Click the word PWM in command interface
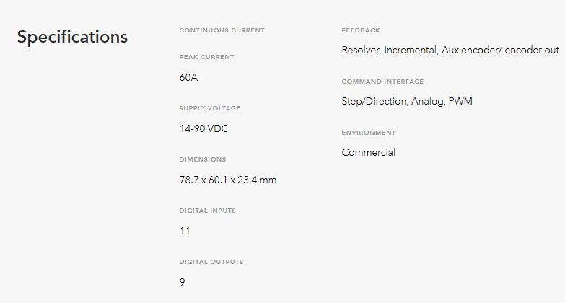The image size is (565, 303). (x=460, y=101)
